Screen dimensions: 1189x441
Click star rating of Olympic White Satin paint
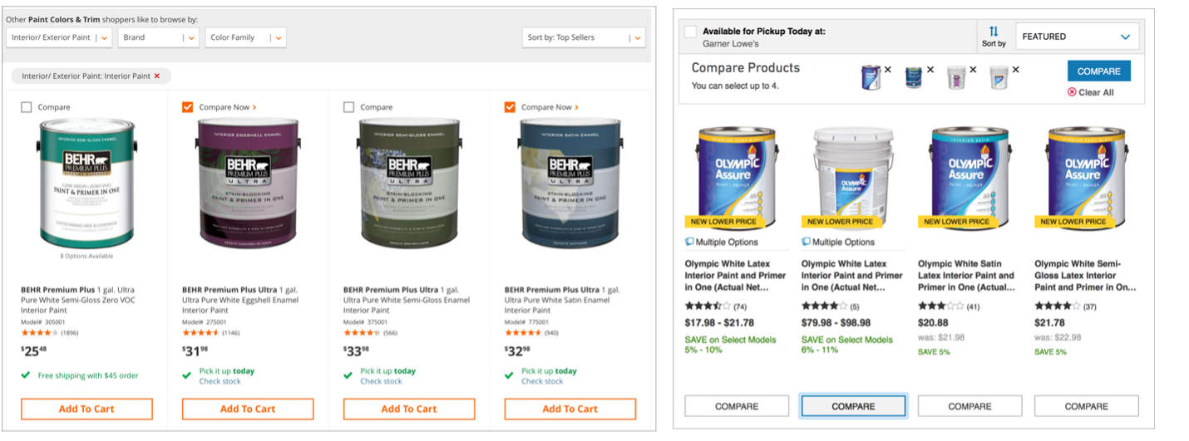tap(940, 306)
